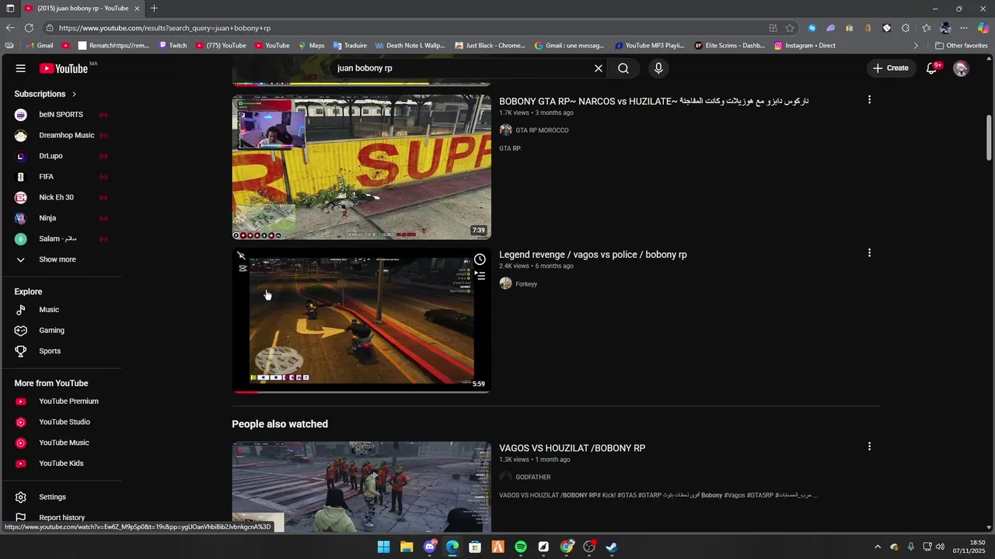Open more actions for VAGOS VS HOUZILAT video

pyautogui.click(x=869, y=446)
